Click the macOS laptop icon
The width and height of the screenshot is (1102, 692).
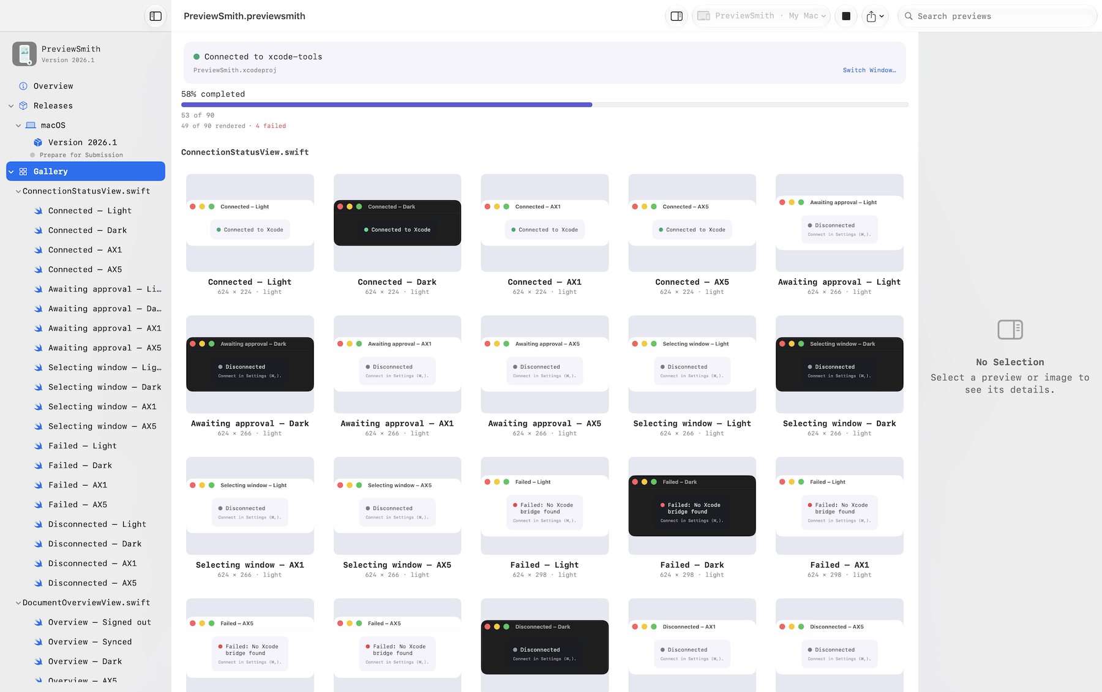pyautogui.click(x=31, y=126)
